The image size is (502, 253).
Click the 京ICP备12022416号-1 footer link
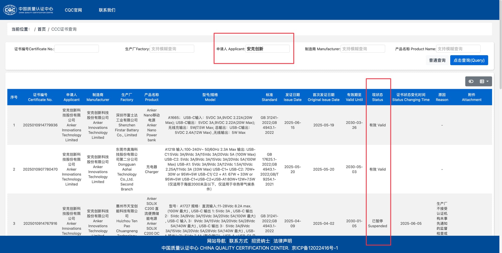(315, 248)
